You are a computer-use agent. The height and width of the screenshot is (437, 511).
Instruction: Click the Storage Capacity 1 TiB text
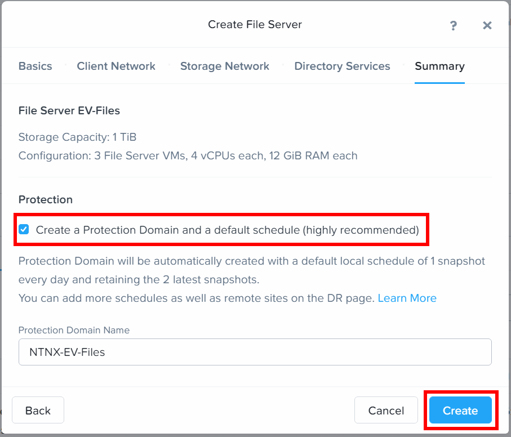tap(77, 137)
